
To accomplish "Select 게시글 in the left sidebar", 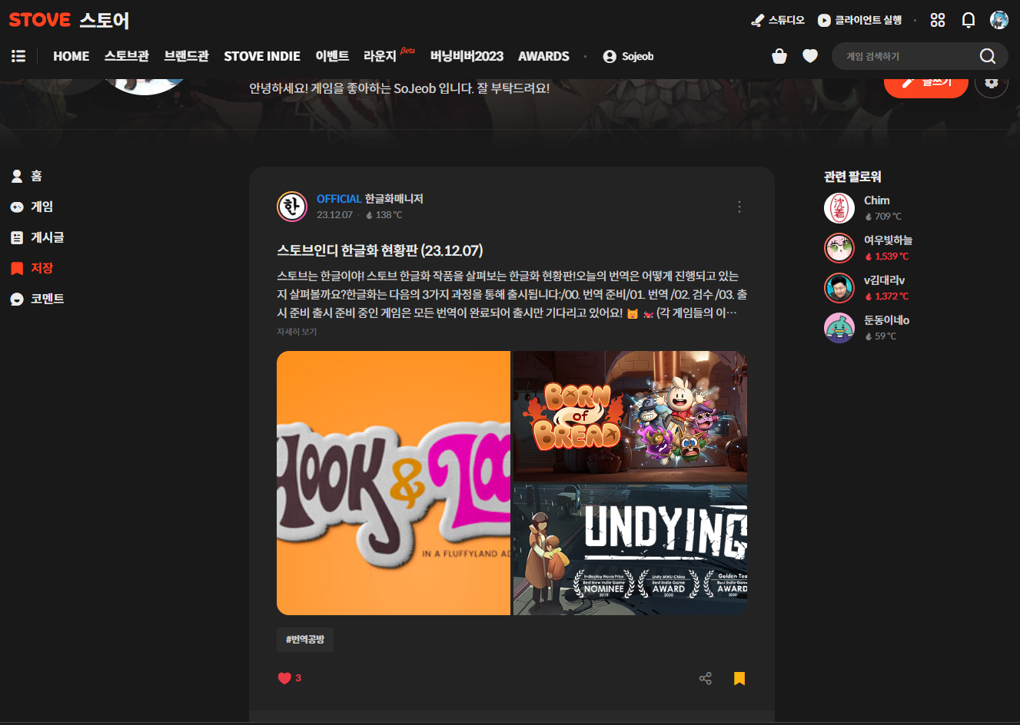I will click(37, 237).
